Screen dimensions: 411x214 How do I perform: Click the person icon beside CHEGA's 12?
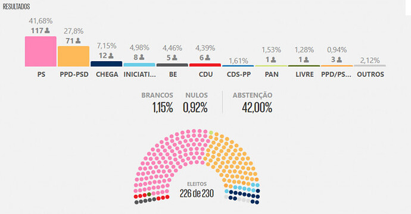coord(111,55)
